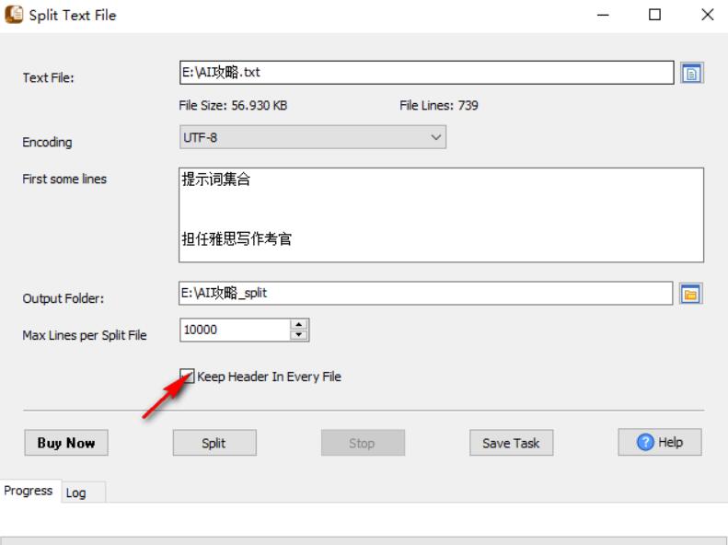Click the Buy Now button
Image resolution: width=728 pixels, height=545 pixels.
pos(66,443)
